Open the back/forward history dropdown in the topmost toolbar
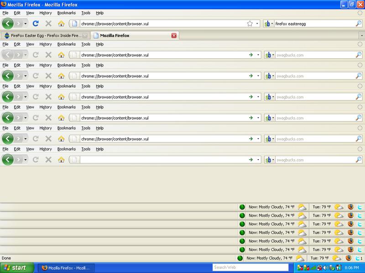365x273 pixels. point(26,24)
